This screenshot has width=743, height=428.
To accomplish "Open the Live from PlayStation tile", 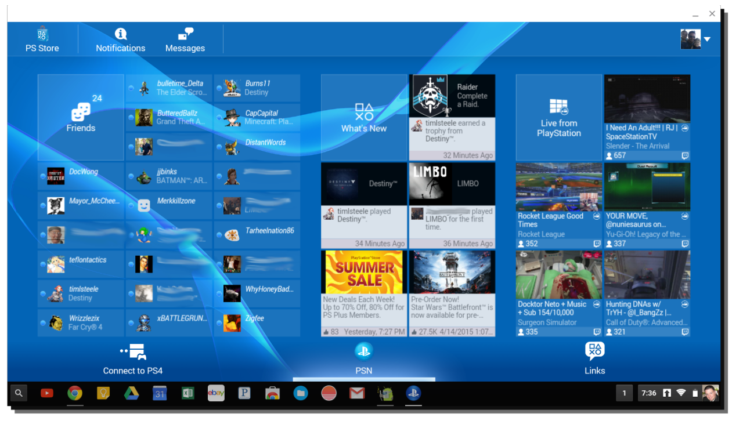I will [558, 117].
